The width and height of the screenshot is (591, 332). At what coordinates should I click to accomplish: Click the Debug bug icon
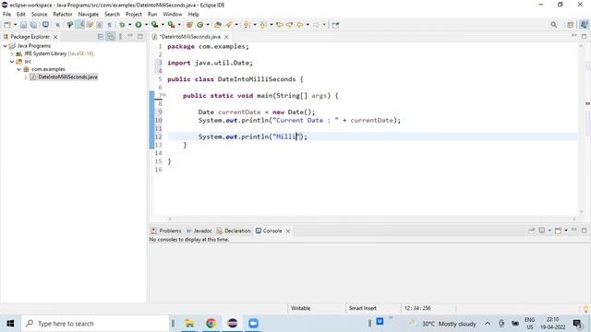(x=122, y=25)
